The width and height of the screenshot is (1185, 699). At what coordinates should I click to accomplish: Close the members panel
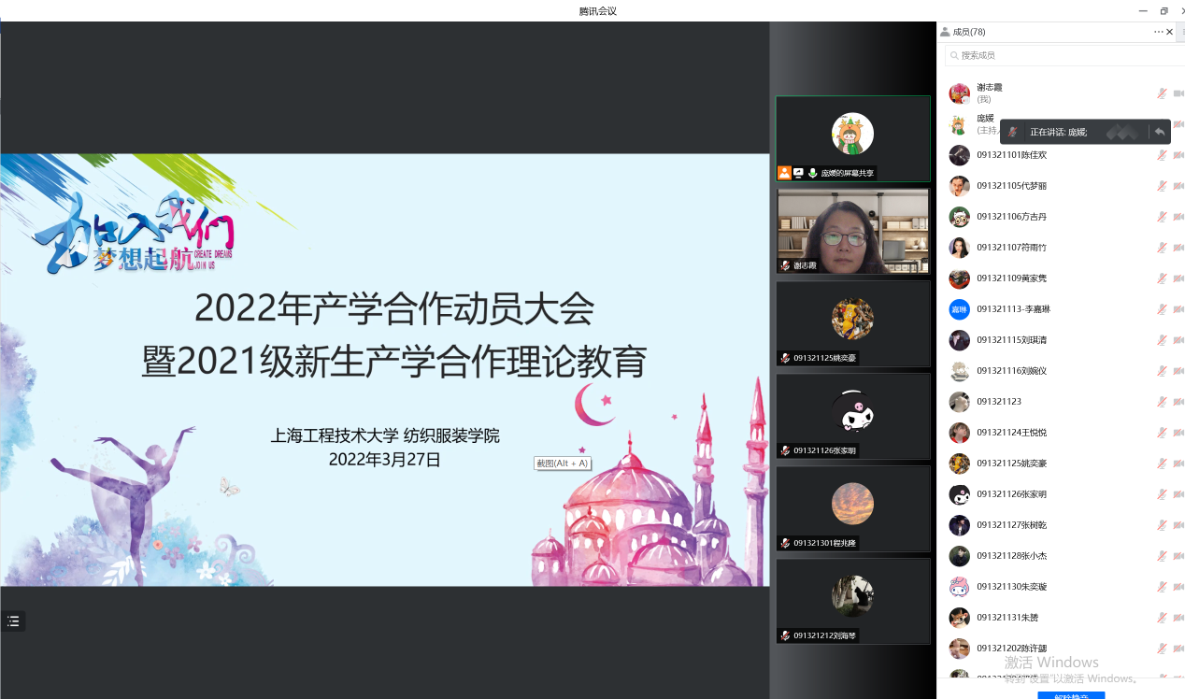[1170, 32]
